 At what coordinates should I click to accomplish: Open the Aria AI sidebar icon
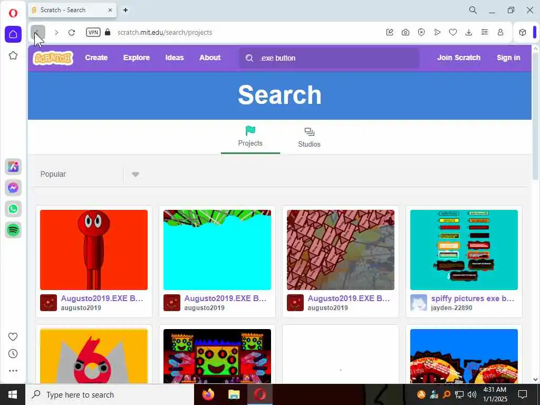[13, 167]
